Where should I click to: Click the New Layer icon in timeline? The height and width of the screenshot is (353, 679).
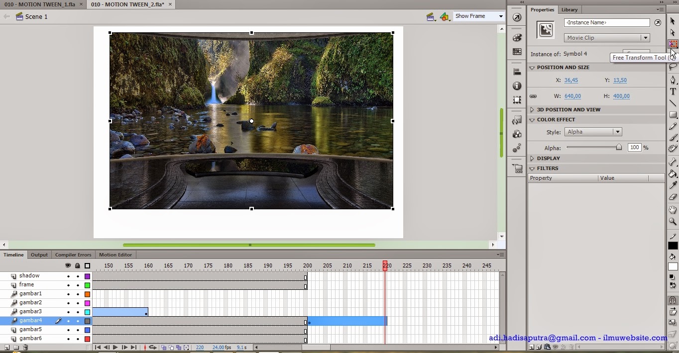click(7, 348)
